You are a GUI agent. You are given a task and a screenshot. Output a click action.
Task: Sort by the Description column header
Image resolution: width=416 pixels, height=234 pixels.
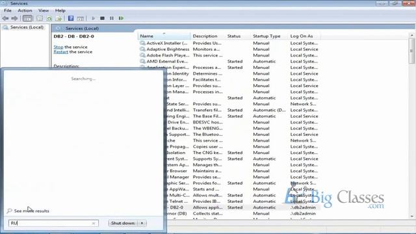[208, 36]
